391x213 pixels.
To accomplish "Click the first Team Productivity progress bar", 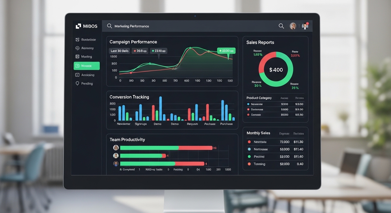I will click(x=166, y=148).
